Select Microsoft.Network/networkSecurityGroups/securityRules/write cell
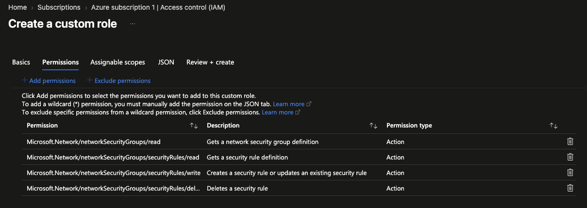The width and height of the screenshot is (587, 208). 114,173
